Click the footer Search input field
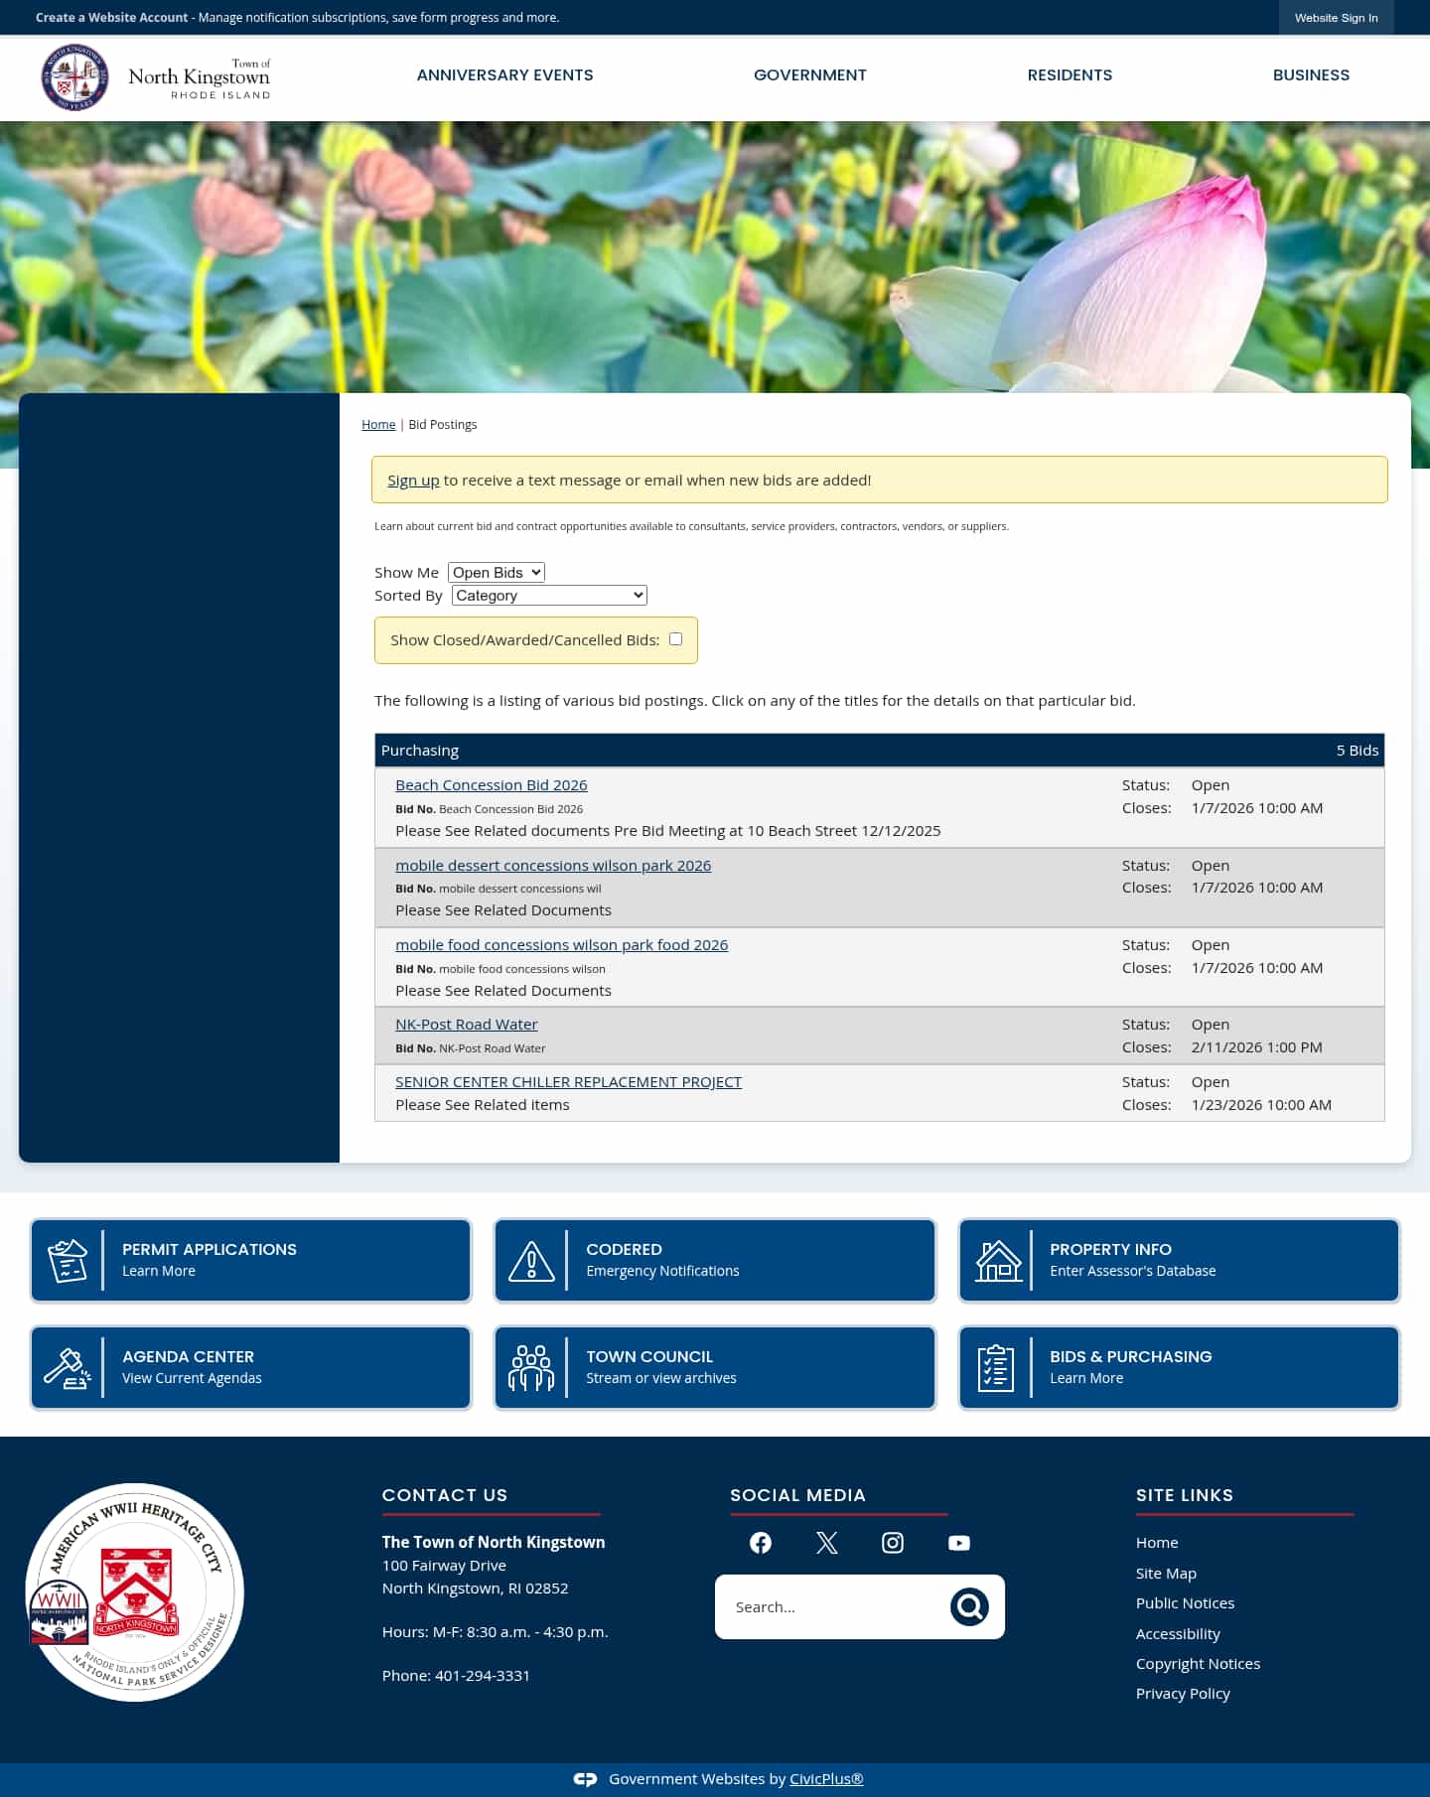Viewport: 1430px width, 1797px height. [834, 1607]
